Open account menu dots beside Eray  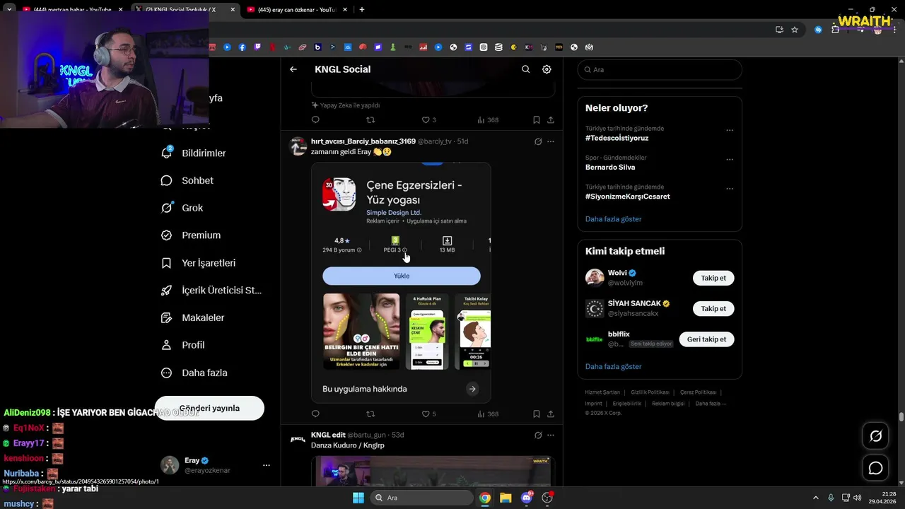point(267,465)
